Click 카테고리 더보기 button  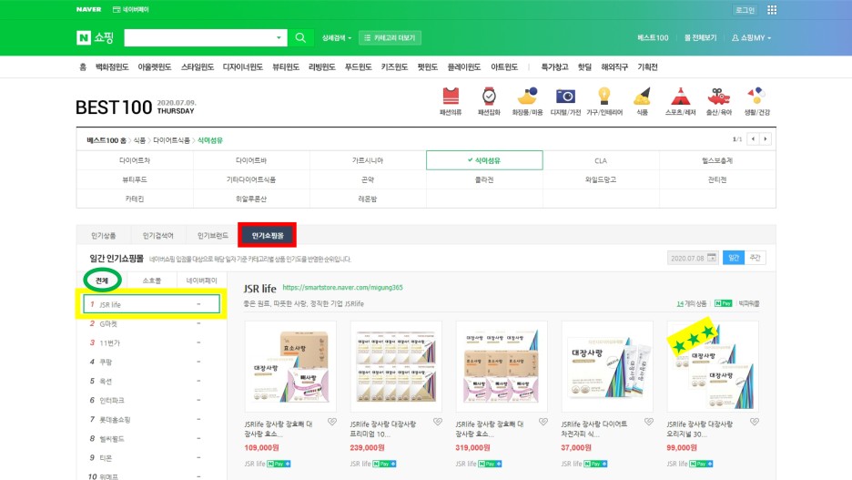(x=390, y=37)
